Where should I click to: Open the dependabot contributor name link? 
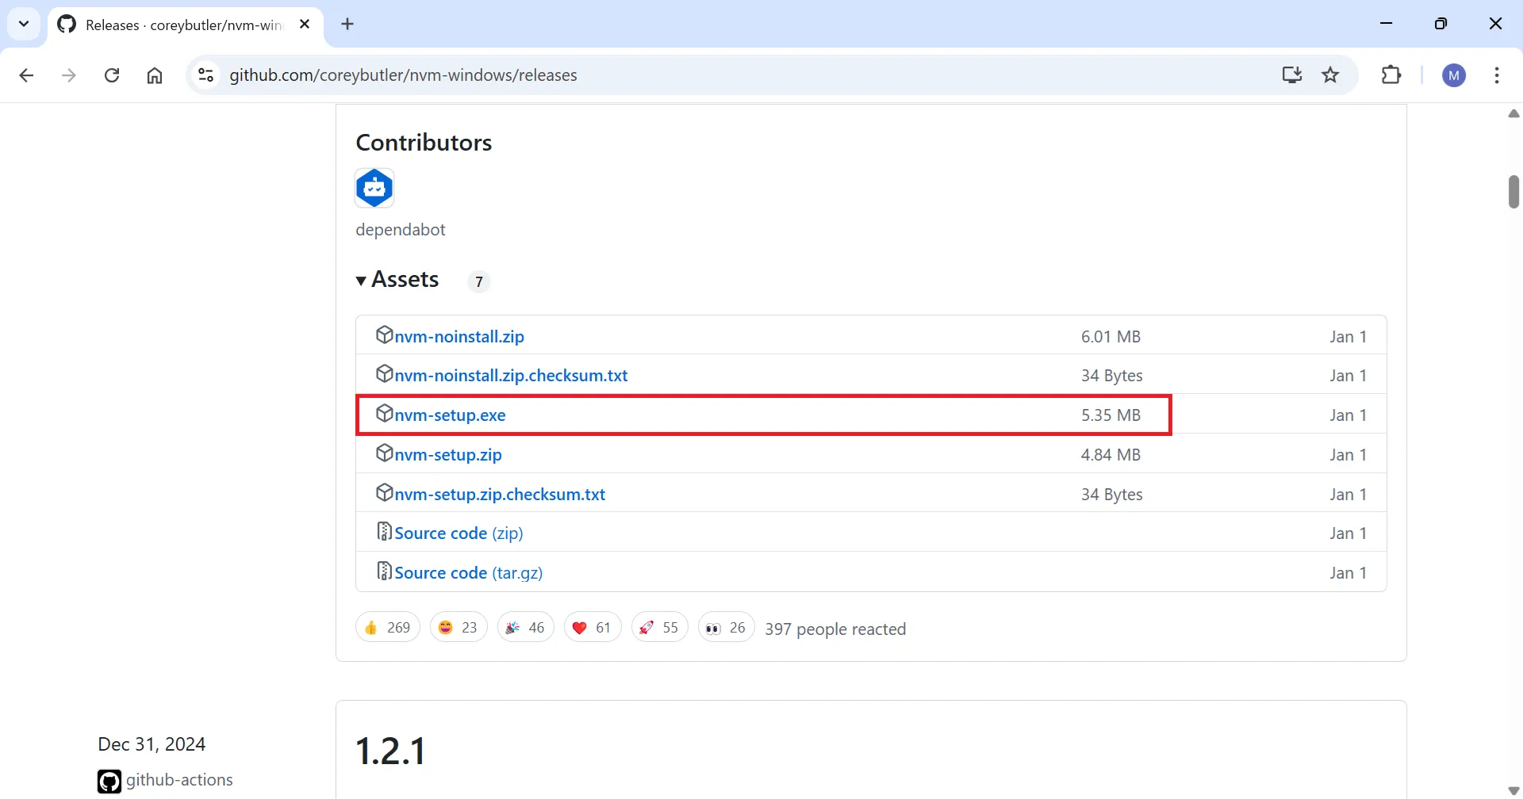tap(401, 230)
